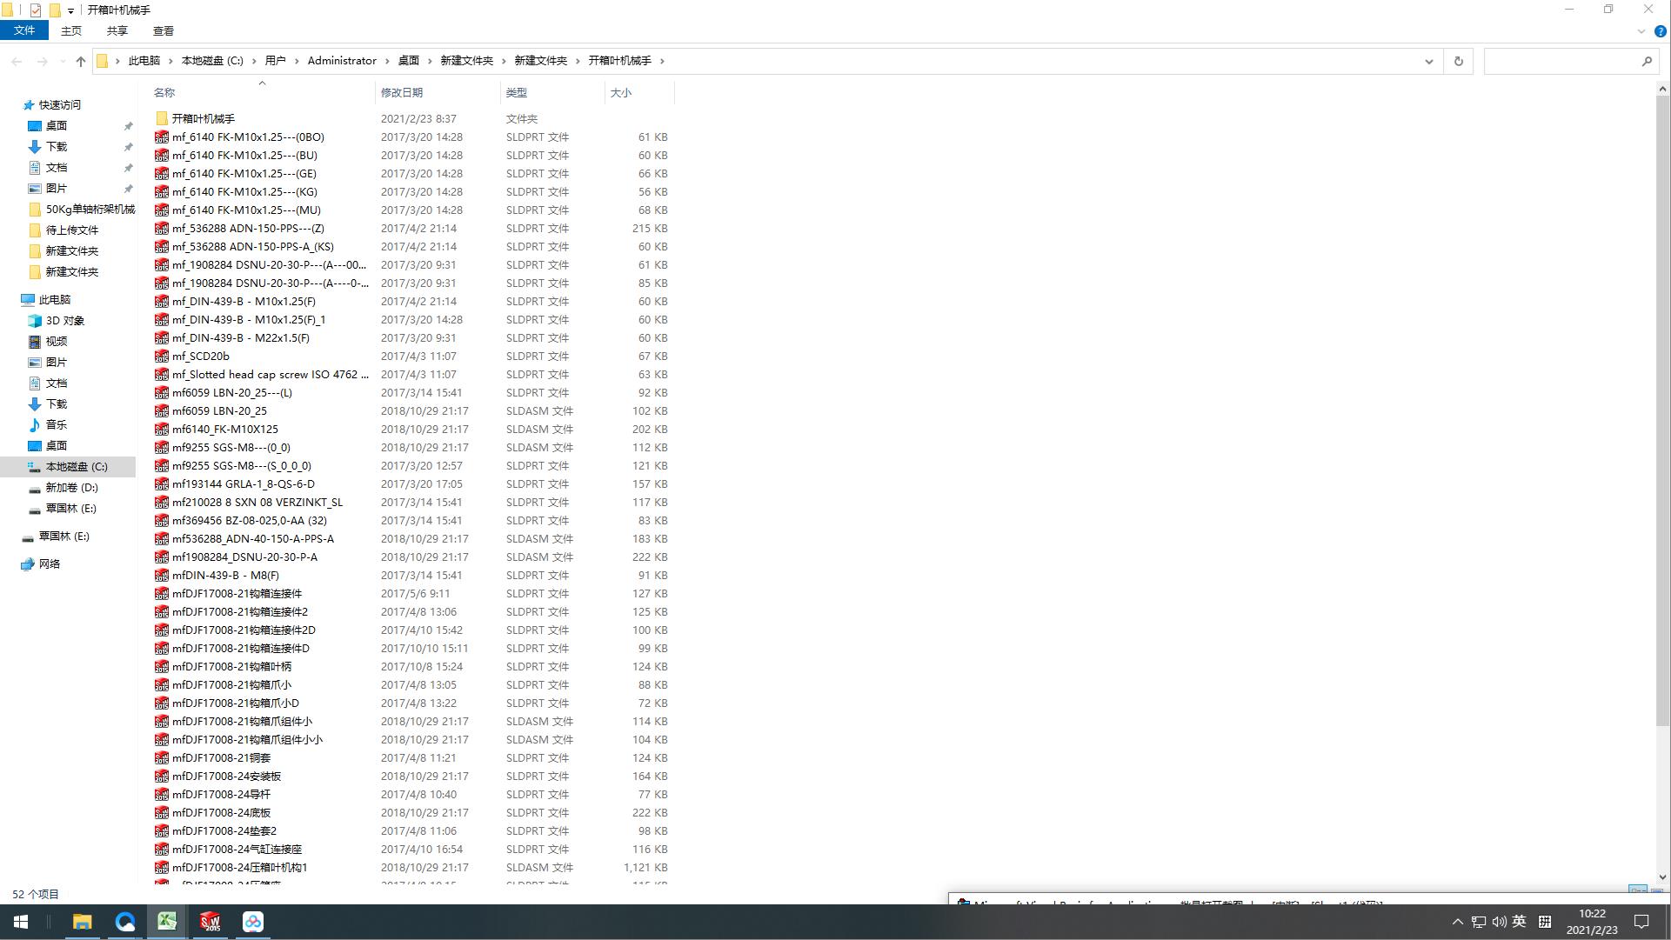The image size is (1671, 940).
Task: Open the address bar history dropdown
Action: pyautogui.click(x=1428, y=61)
